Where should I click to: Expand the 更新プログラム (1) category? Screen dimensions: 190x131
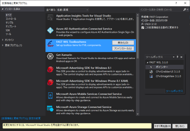pos(3,45)
